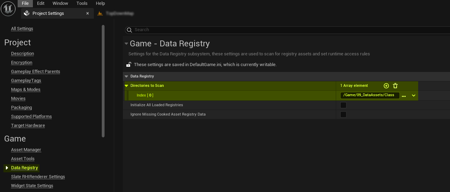Click the padlock icon by DefaultGame.ini notice
Image resolution: width=450 pixels, height=192 pixels.
coord(128,65)
